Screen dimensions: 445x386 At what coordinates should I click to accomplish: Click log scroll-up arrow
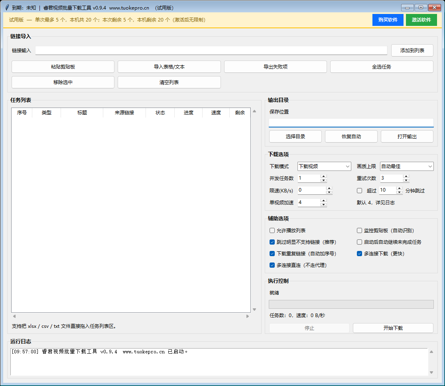point(431,352)
